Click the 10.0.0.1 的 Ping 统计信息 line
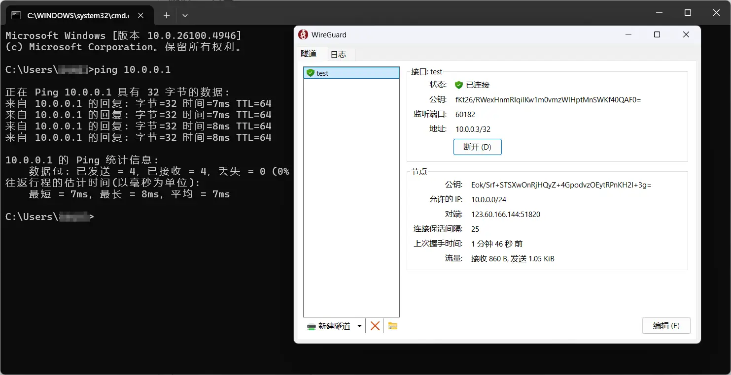The width and height of the screenshot is (731, 375). click(x=82, y=160)
